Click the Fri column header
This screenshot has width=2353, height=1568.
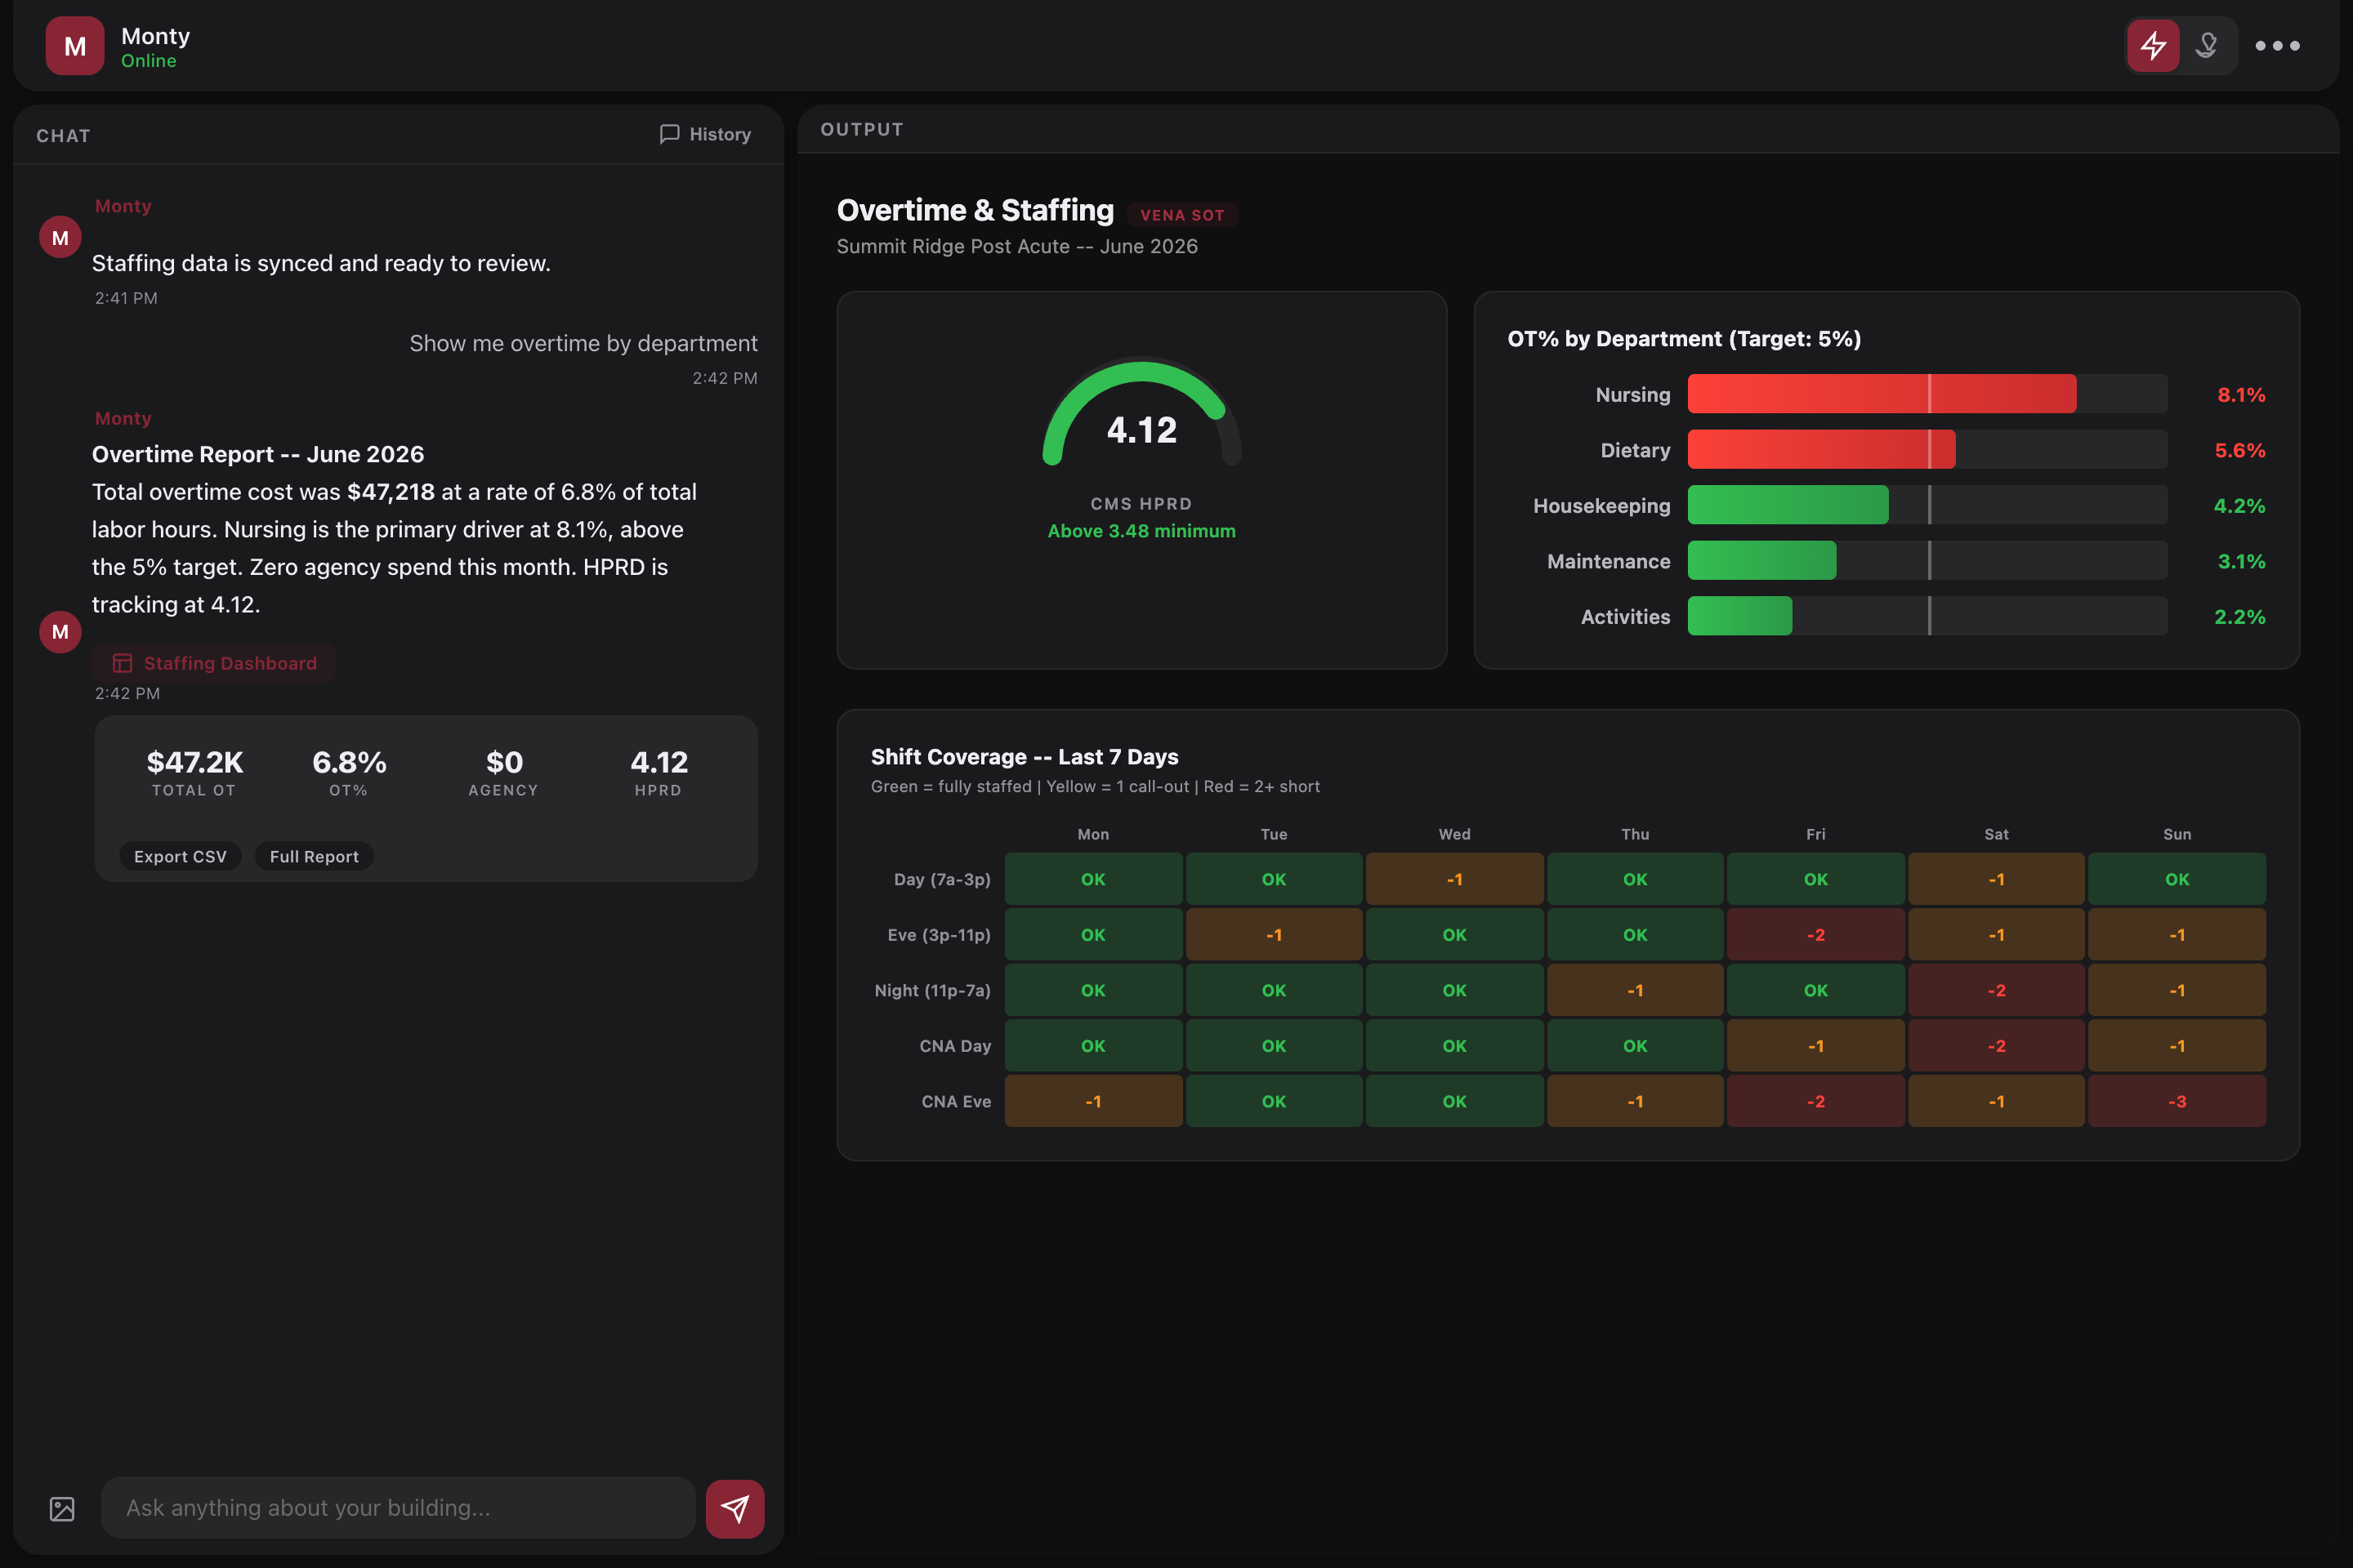point(1815,834)
